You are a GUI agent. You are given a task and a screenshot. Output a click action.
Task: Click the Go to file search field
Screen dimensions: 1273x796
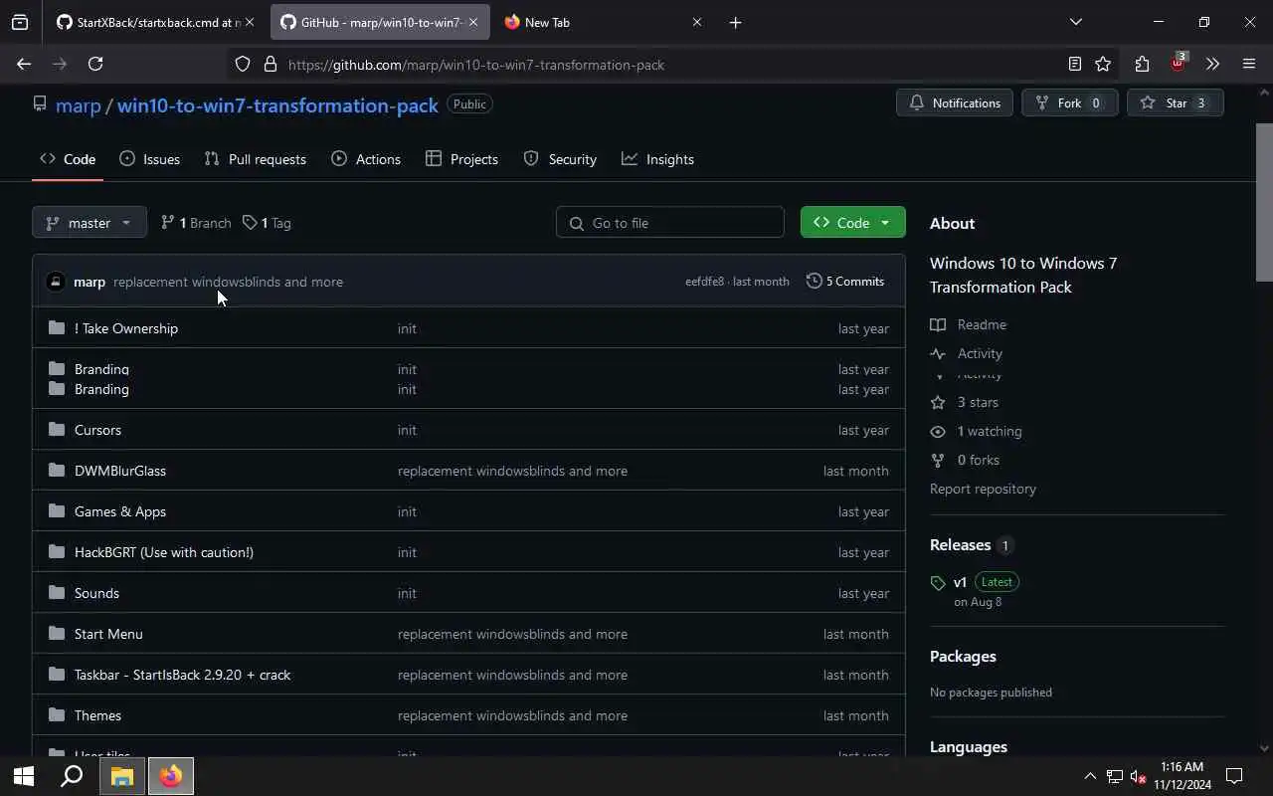(670, 223)
